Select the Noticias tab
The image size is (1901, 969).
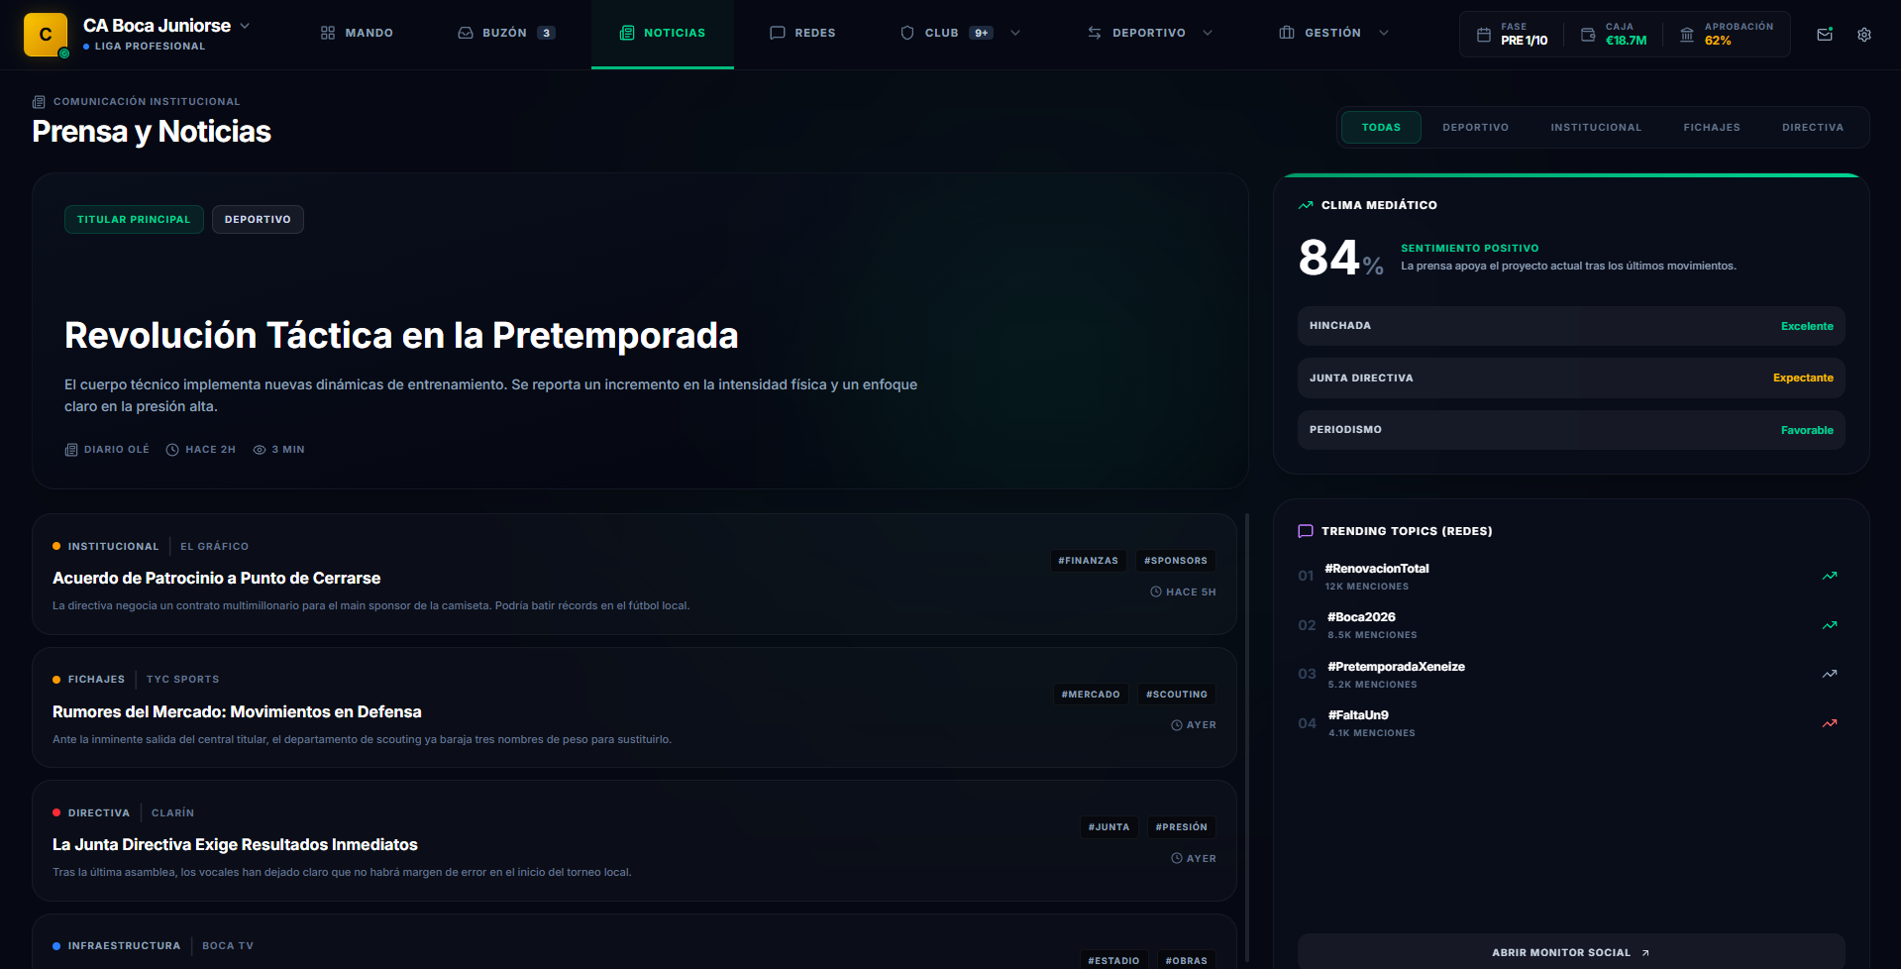point(663,33)
